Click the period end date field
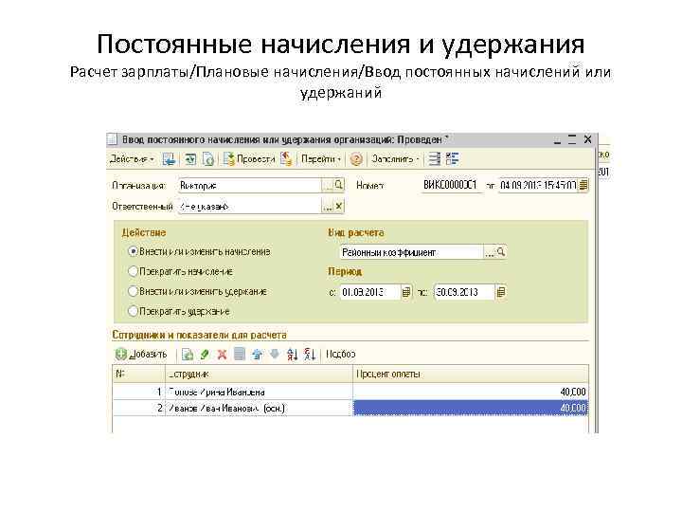 (x=464, y=292)
